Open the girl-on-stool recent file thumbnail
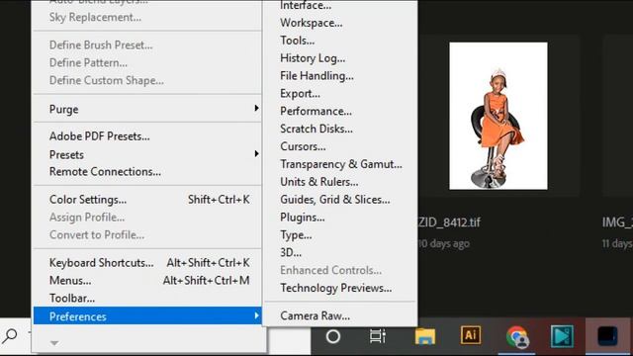Viewport: 633px width, 356px height. pyautogui.click(x=498, y=116)
